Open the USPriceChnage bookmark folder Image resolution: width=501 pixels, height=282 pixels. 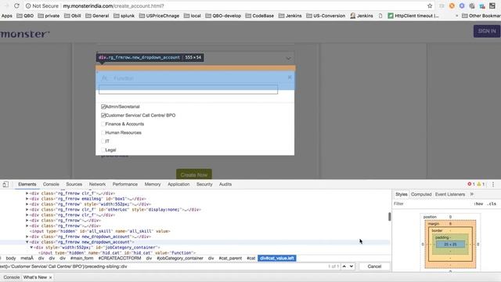pyautogui.click(x=159, y=16)
